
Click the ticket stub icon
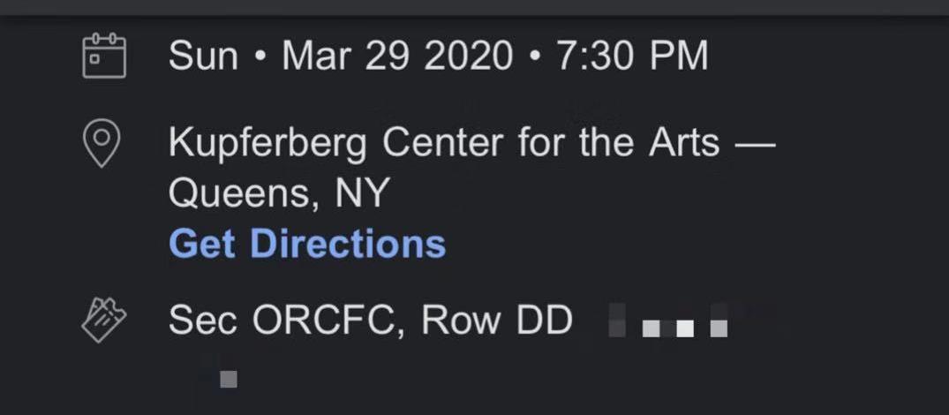[104, 319]
